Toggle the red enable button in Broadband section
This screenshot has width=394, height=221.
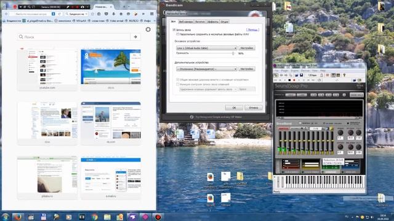tap(284, 128)
